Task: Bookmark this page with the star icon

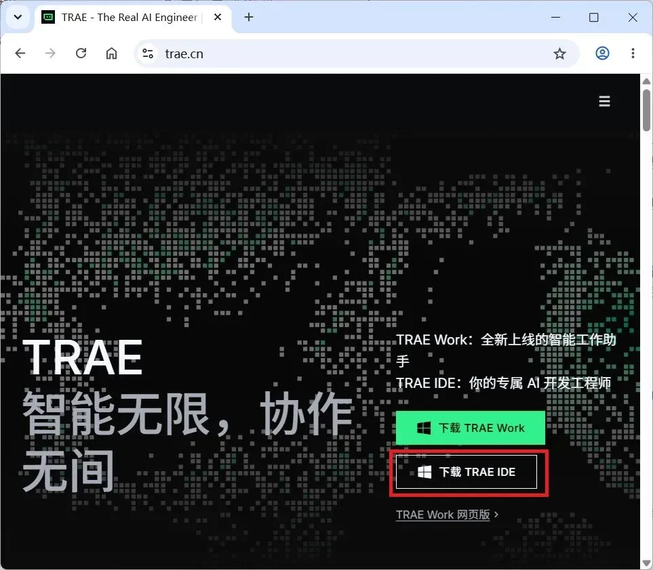Action: (x=559, y=53)
